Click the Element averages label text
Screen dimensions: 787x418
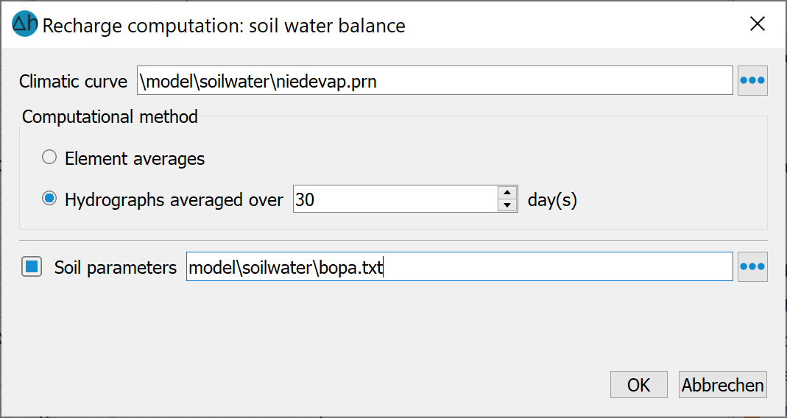point(135,158)
